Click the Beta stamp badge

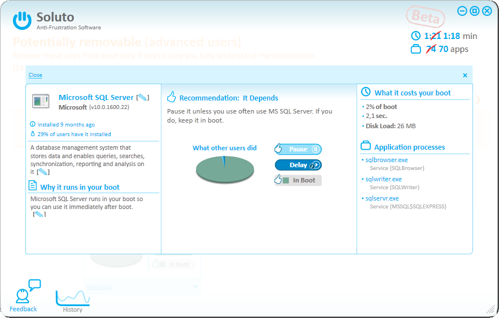(x=426, y=16)
